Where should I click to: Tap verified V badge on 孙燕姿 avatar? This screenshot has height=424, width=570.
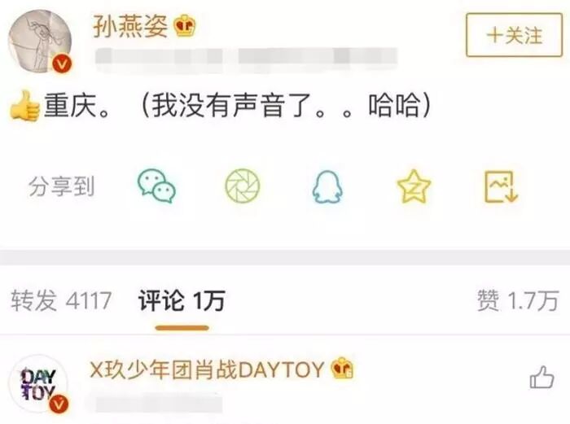click(62, 64)
